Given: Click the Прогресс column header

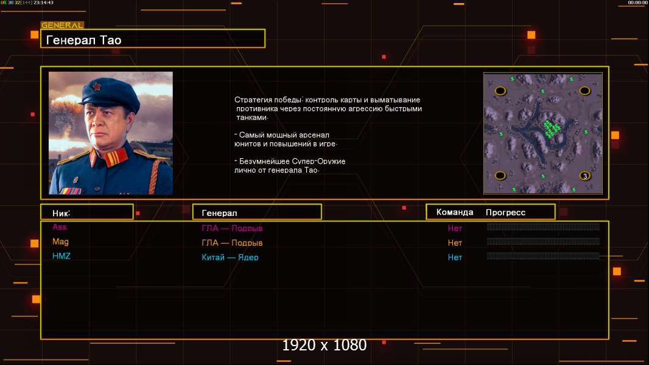Looking at the screenshot, I should click(505, 212).
